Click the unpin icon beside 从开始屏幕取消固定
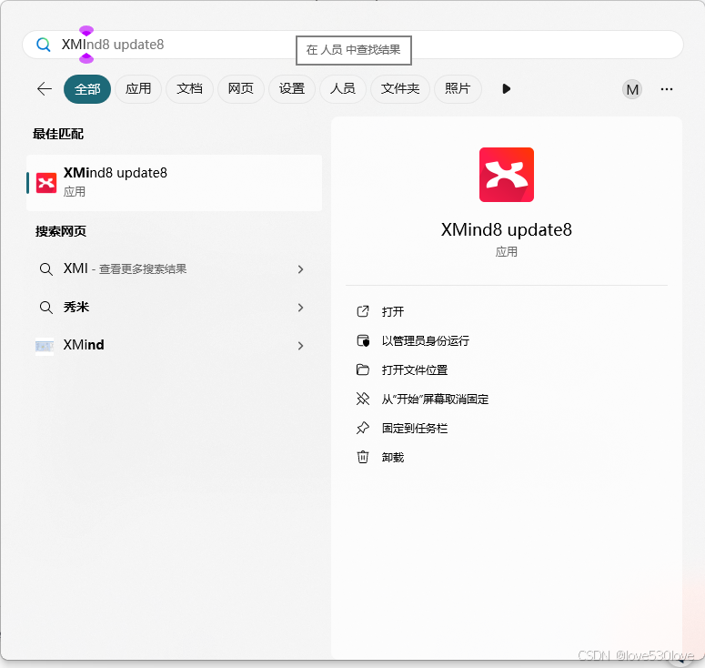 click(363, 399)
